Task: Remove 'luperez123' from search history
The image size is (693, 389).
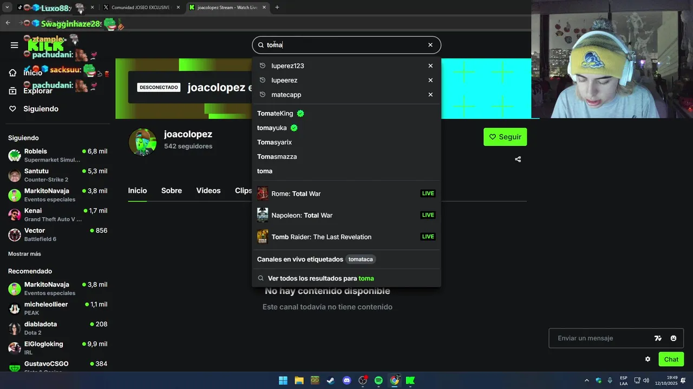Action: [430, 66]
